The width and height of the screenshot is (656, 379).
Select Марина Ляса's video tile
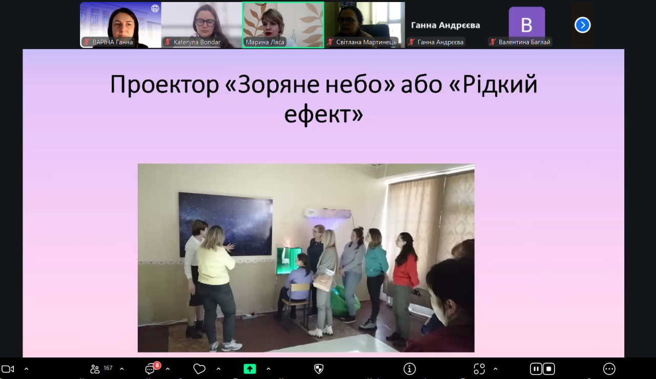283,25
